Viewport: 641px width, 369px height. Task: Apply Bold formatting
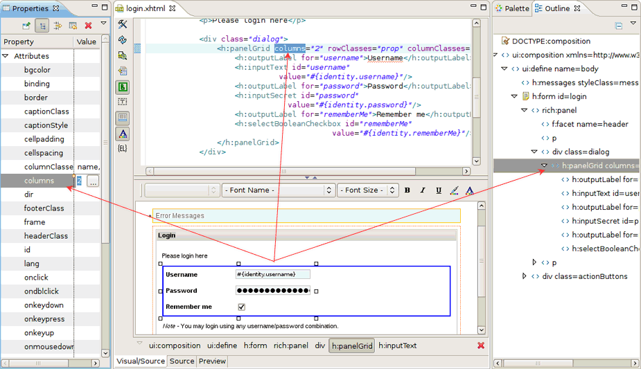[407, 190]
